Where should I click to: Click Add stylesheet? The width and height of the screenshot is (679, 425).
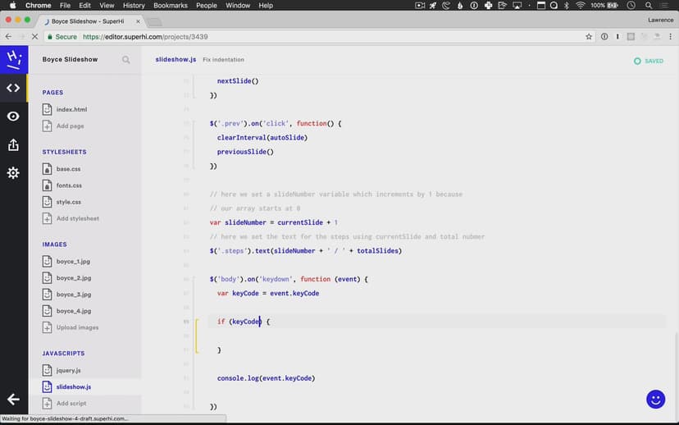(77, 219)
